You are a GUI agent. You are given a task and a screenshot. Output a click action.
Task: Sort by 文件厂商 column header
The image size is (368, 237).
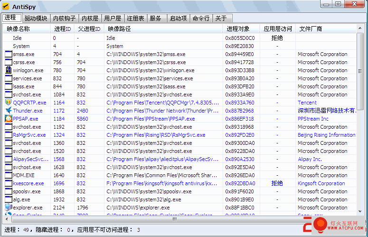coord(326,28)
